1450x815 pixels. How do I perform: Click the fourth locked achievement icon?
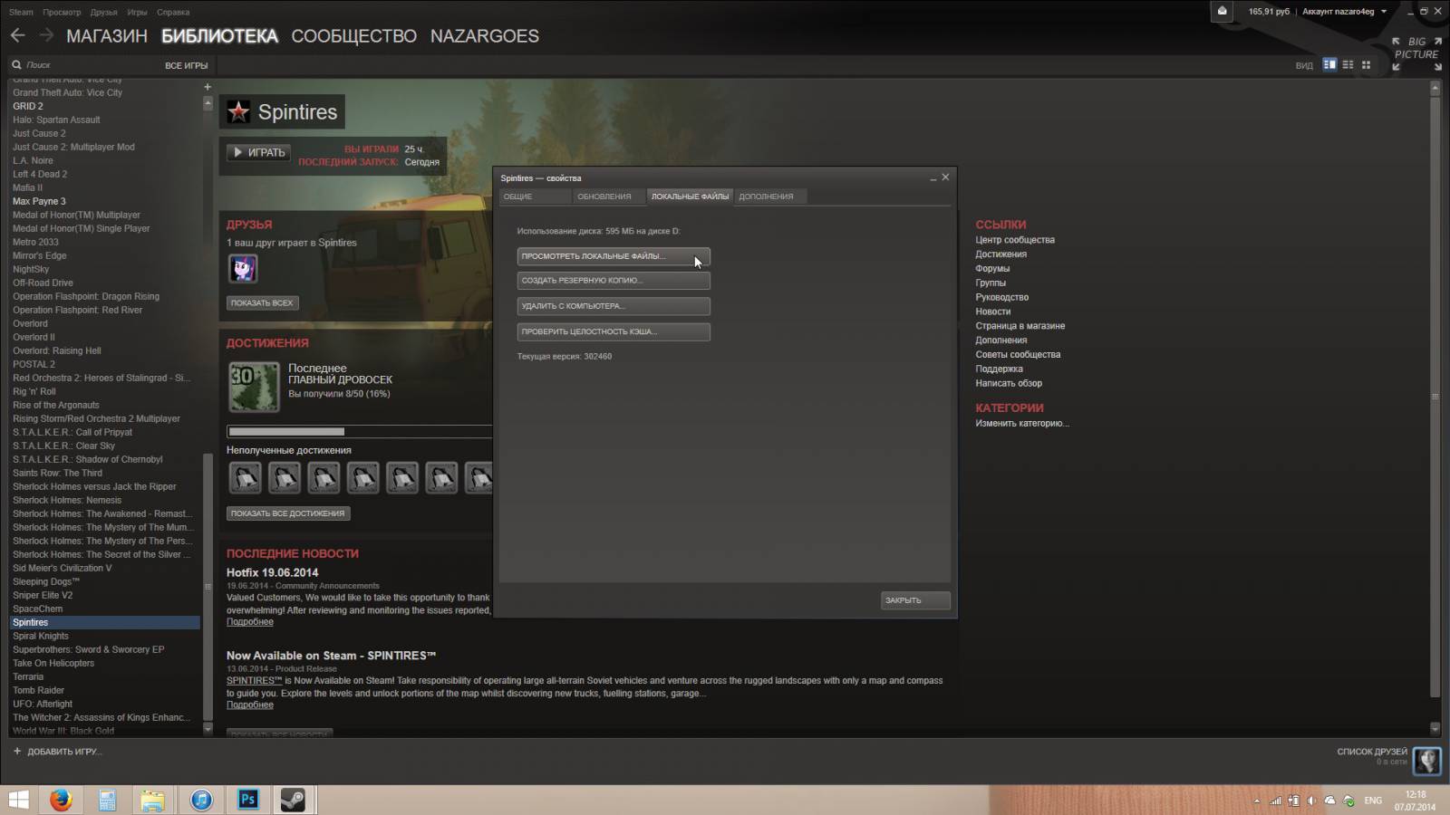click(362, 477)
